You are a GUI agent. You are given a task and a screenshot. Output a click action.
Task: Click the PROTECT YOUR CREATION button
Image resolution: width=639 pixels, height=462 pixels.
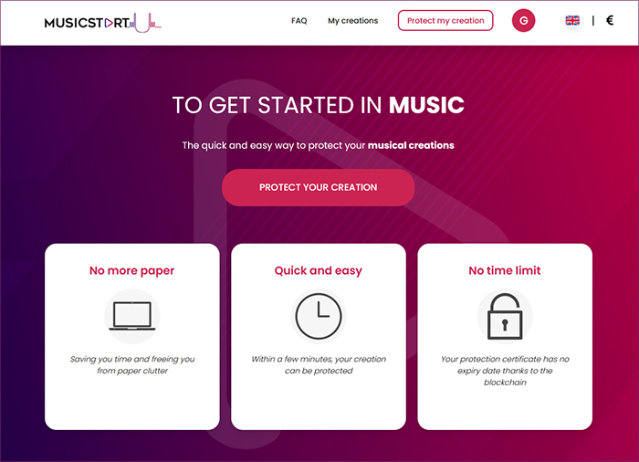[x=319, y=187]
